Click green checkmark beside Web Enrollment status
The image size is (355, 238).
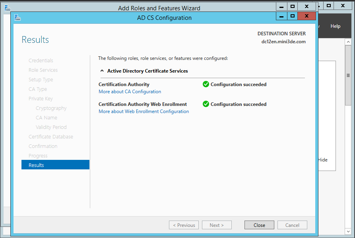(206, 104)
